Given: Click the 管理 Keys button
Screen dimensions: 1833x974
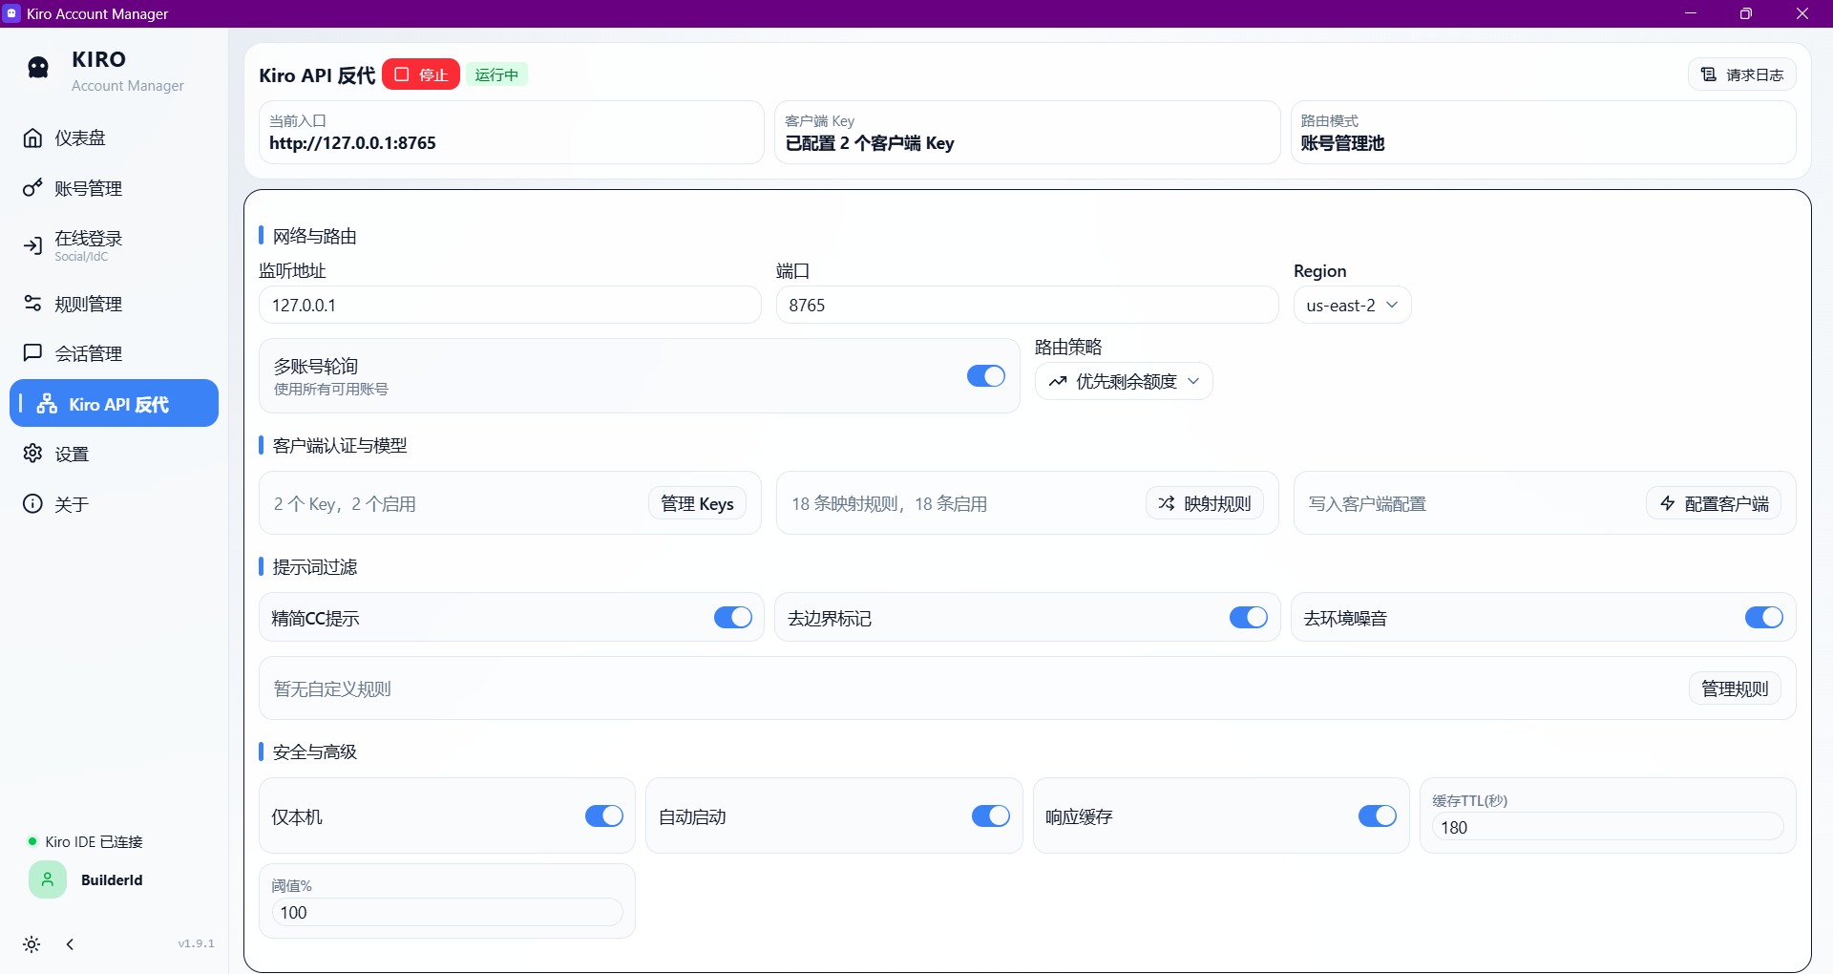Looking at the screenshot, I should [697, 503].
